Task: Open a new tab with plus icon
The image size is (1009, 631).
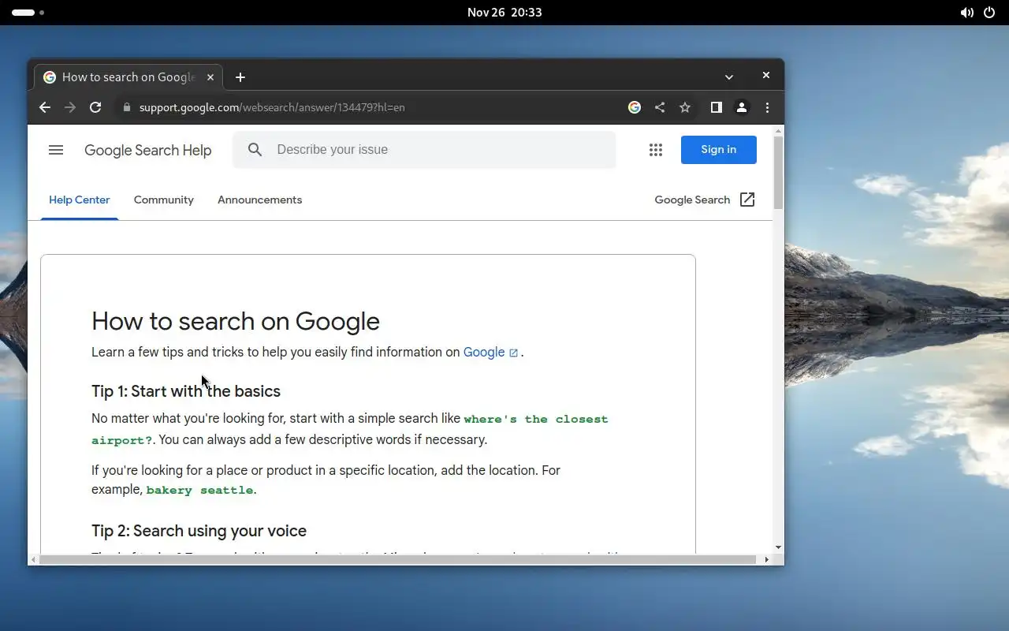Action: tap(240, 77)
